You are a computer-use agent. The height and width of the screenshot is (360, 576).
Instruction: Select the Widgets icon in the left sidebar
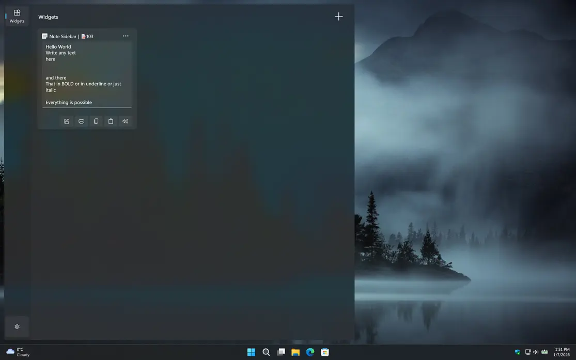[x=17, y=16]
